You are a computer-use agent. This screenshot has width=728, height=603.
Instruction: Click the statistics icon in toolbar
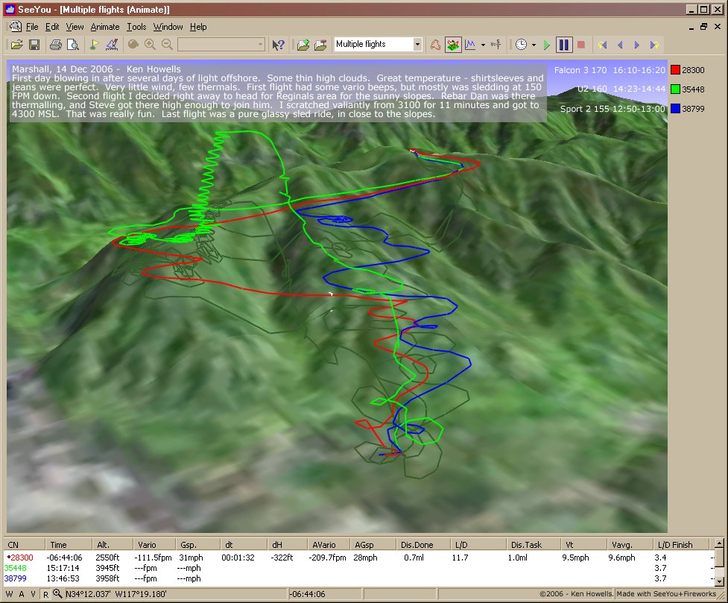coord(495,45)
